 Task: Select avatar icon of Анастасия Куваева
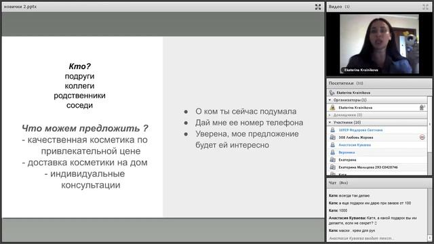point(332,144)
